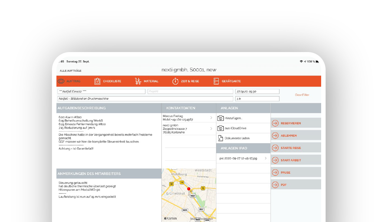Click the arrow icon next to Reservieren

[275, 123]
